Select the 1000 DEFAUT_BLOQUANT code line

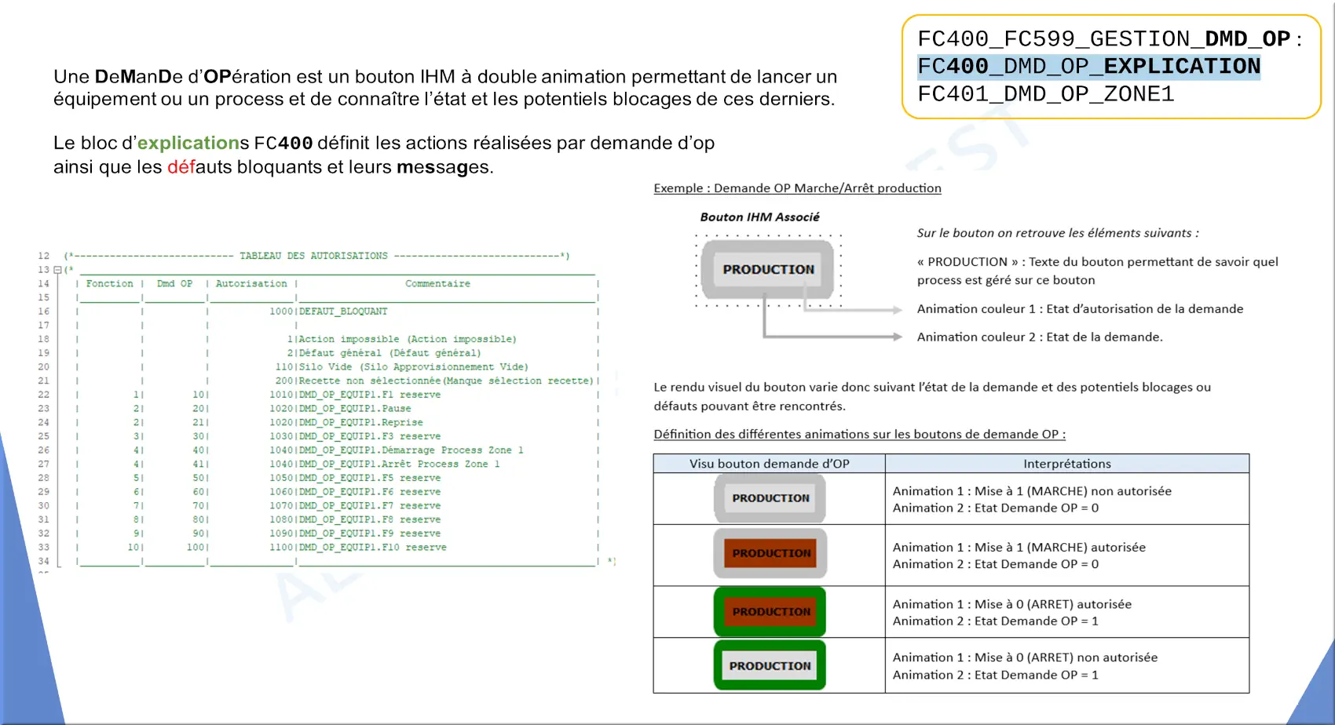pos(328,311)
